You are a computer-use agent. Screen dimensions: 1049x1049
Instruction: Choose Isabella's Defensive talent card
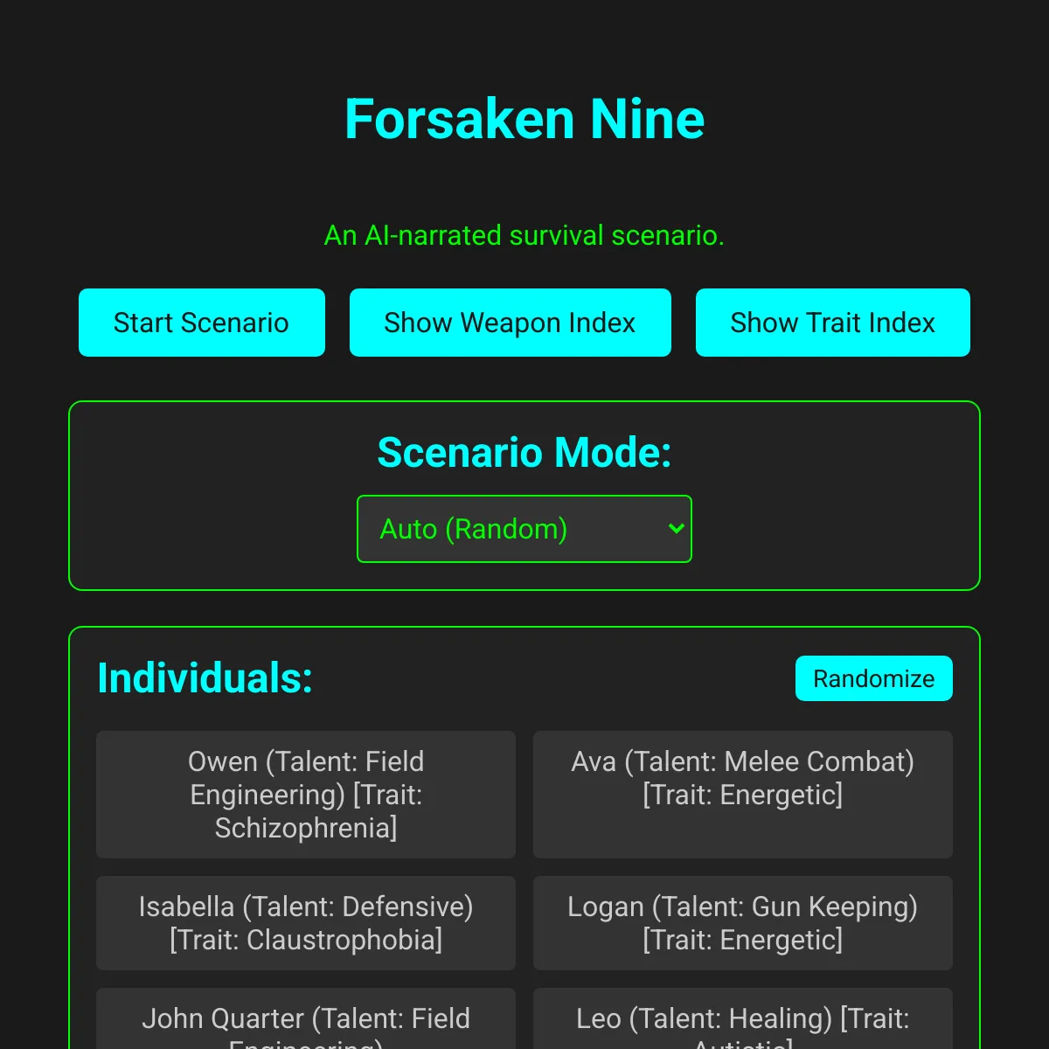pyautogui.click(x=306, y=923)
